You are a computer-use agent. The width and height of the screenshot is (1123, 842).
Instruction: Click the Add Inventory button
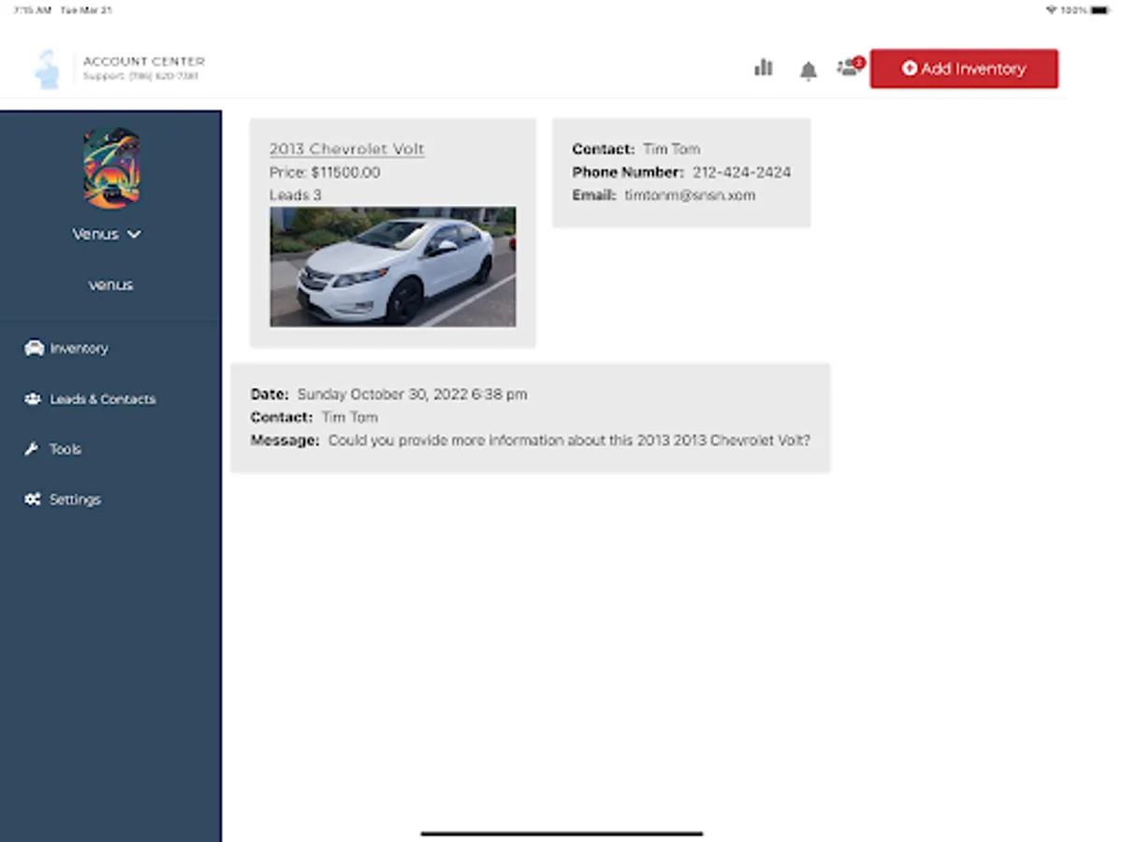click(964, 68)
